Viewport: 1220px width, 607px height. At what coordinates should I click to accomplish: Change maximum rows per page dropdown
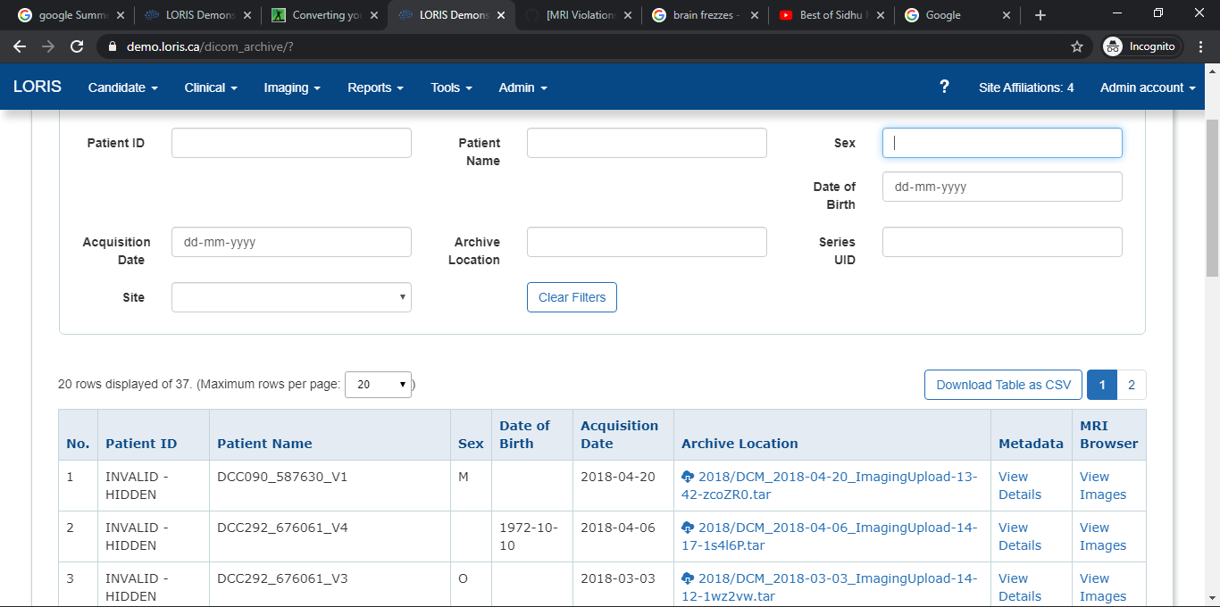[378, 384]
